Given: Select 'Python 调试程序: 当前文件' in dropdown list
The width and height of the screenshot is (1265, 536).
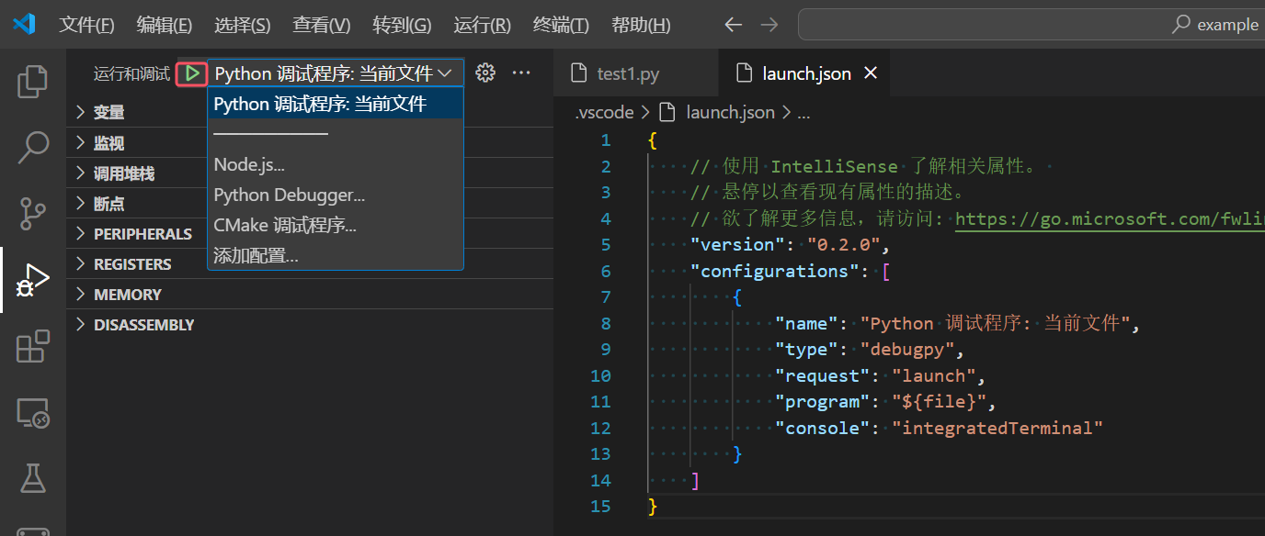Looking at the screenshot, I should point(336,104).
